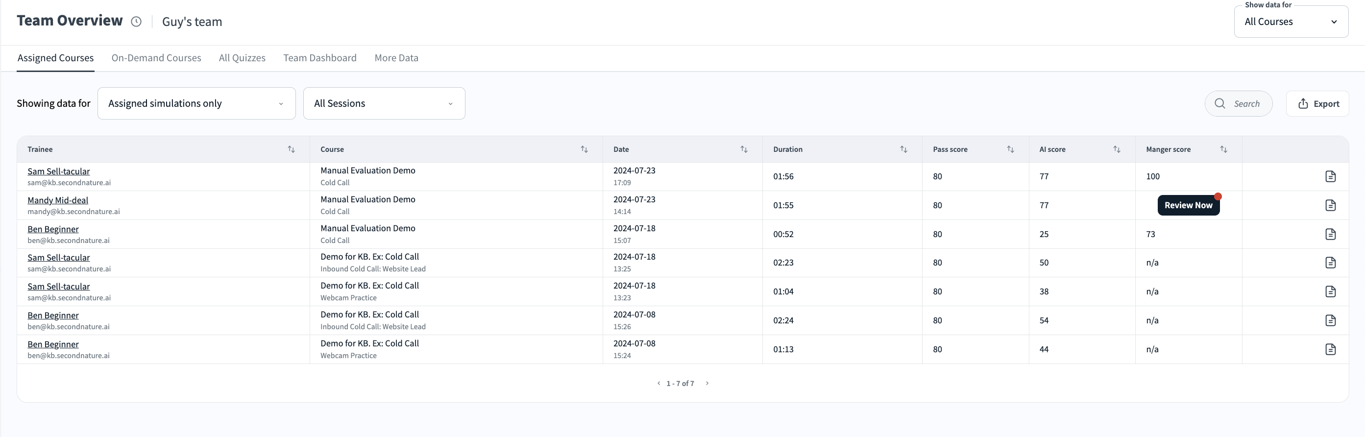Sort the Manger score column
The width and height of the screenshot is (1365, 437).
(1223, 149)
